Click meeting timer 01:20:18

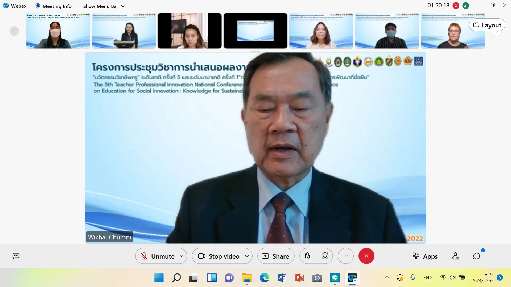click(x=438, y=6)
